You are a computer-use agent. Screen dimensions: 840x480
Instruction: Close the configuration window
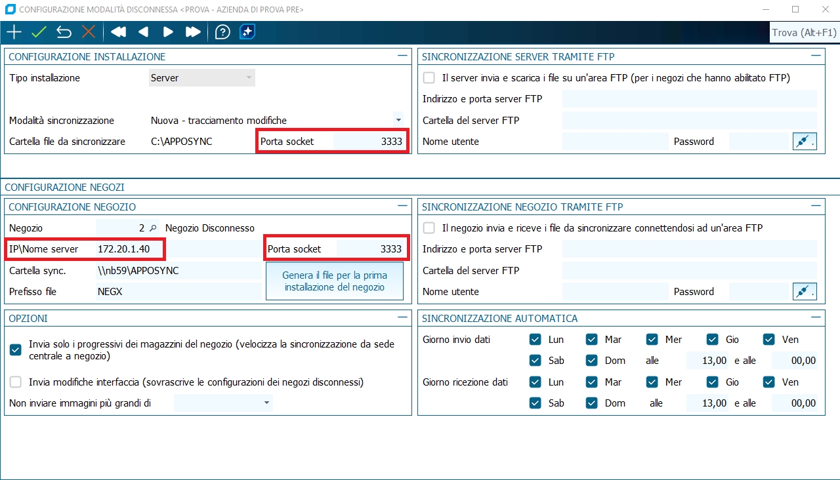826,10
